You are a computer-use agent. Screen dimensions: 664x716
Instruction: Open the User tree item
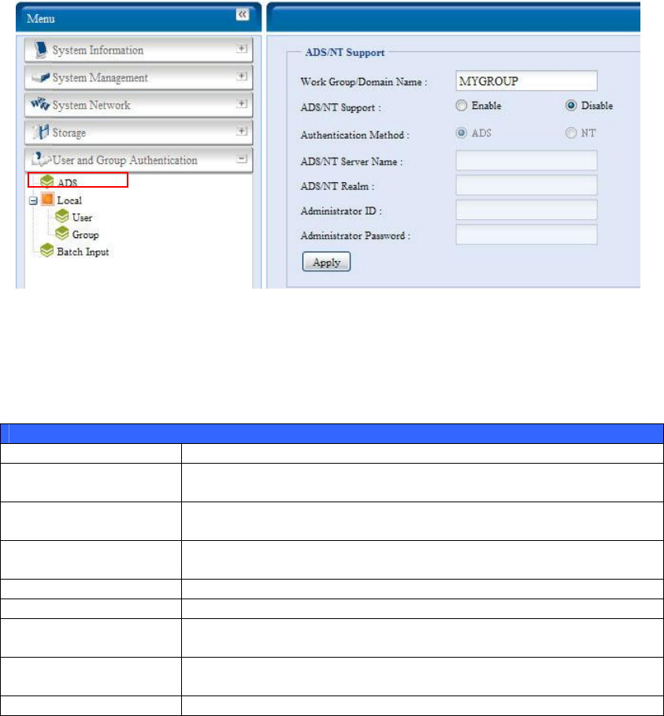[82, 218]
